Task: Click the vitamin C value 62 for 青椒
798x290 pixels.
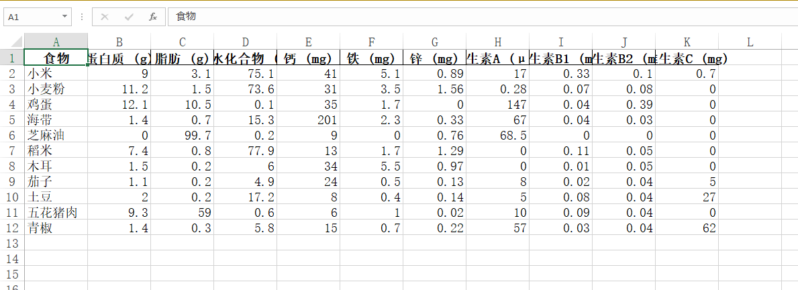Action: [687, 228]
